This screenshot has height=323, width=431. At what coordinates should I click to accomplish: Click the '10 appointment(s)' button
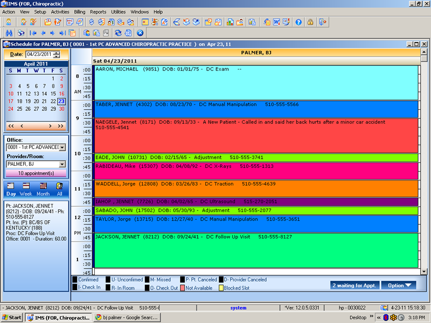click(x=36, y=173)
